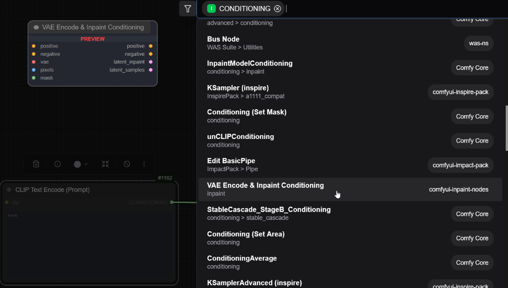The height and width of the screenshot is (288, 508).
Task: Focus the node search input field
Action: click(395, 9)
